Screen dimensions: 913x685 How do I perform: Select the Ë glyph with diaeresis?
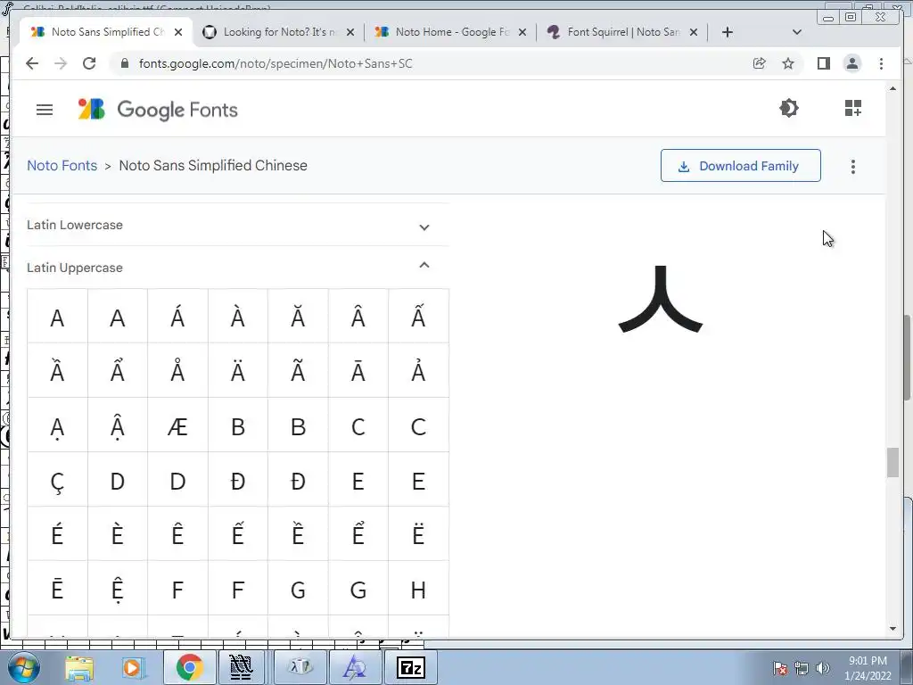coord(418,535)
